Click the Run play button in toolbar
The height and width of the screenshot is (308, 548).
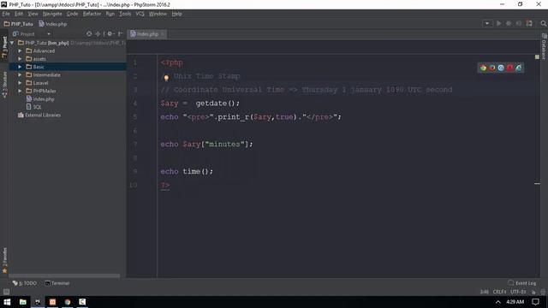498,23
